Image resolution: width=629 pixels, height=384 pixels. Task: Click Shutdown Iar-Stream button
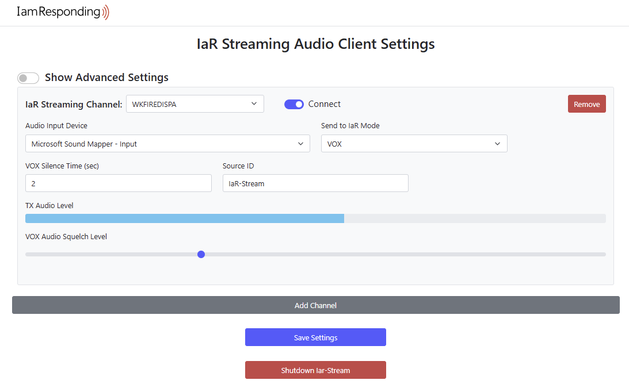[316, 370]
